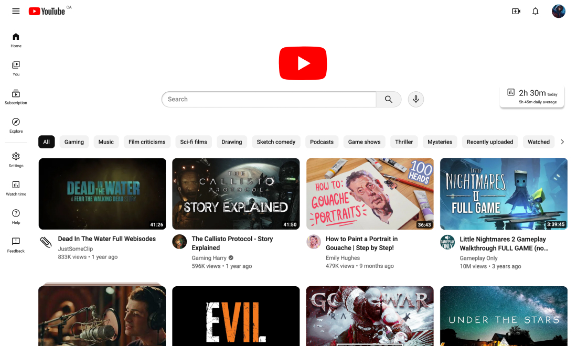This screenshot has width=577, height=346.
Task: Select the Film criticisms chip
Action: pyautogui.click(x=147, y=142)
